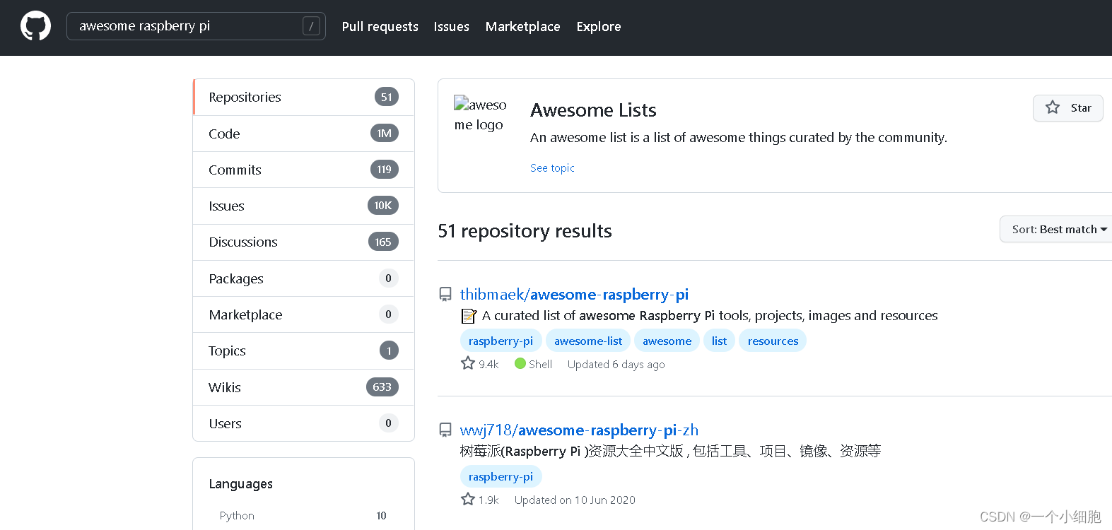Click the resources topic tag
The image size is (1112, 530).
tap(773, 341)
